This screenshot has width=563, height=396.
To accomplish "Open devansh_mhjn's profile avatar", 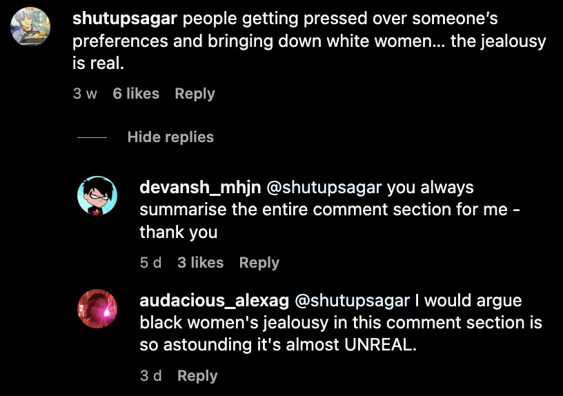I will [x=97, y=196].
